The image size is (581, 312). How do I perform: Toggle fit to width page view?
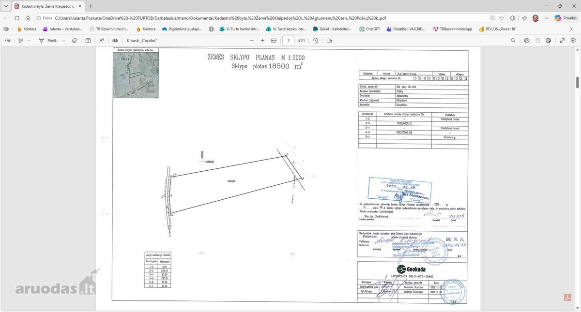(x=275, y=41)
